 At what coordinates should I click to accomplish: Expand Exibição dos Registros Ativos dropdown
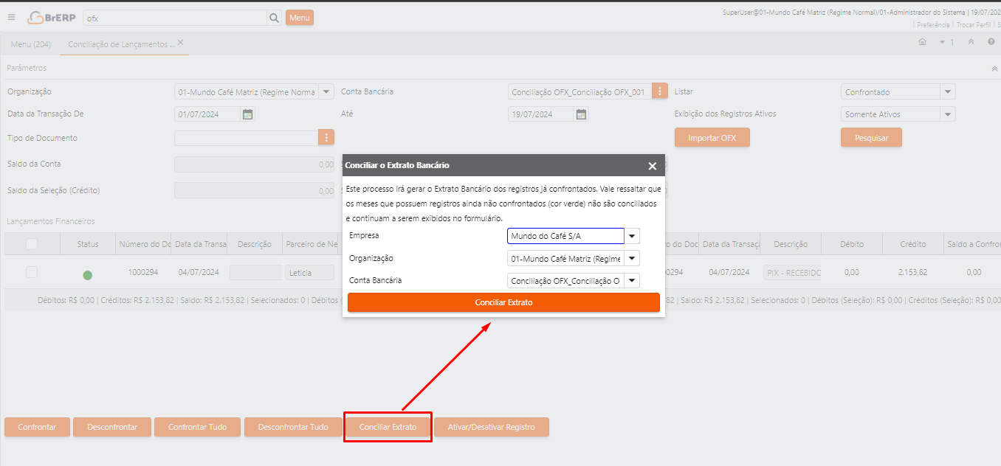(x=947, y=114)
